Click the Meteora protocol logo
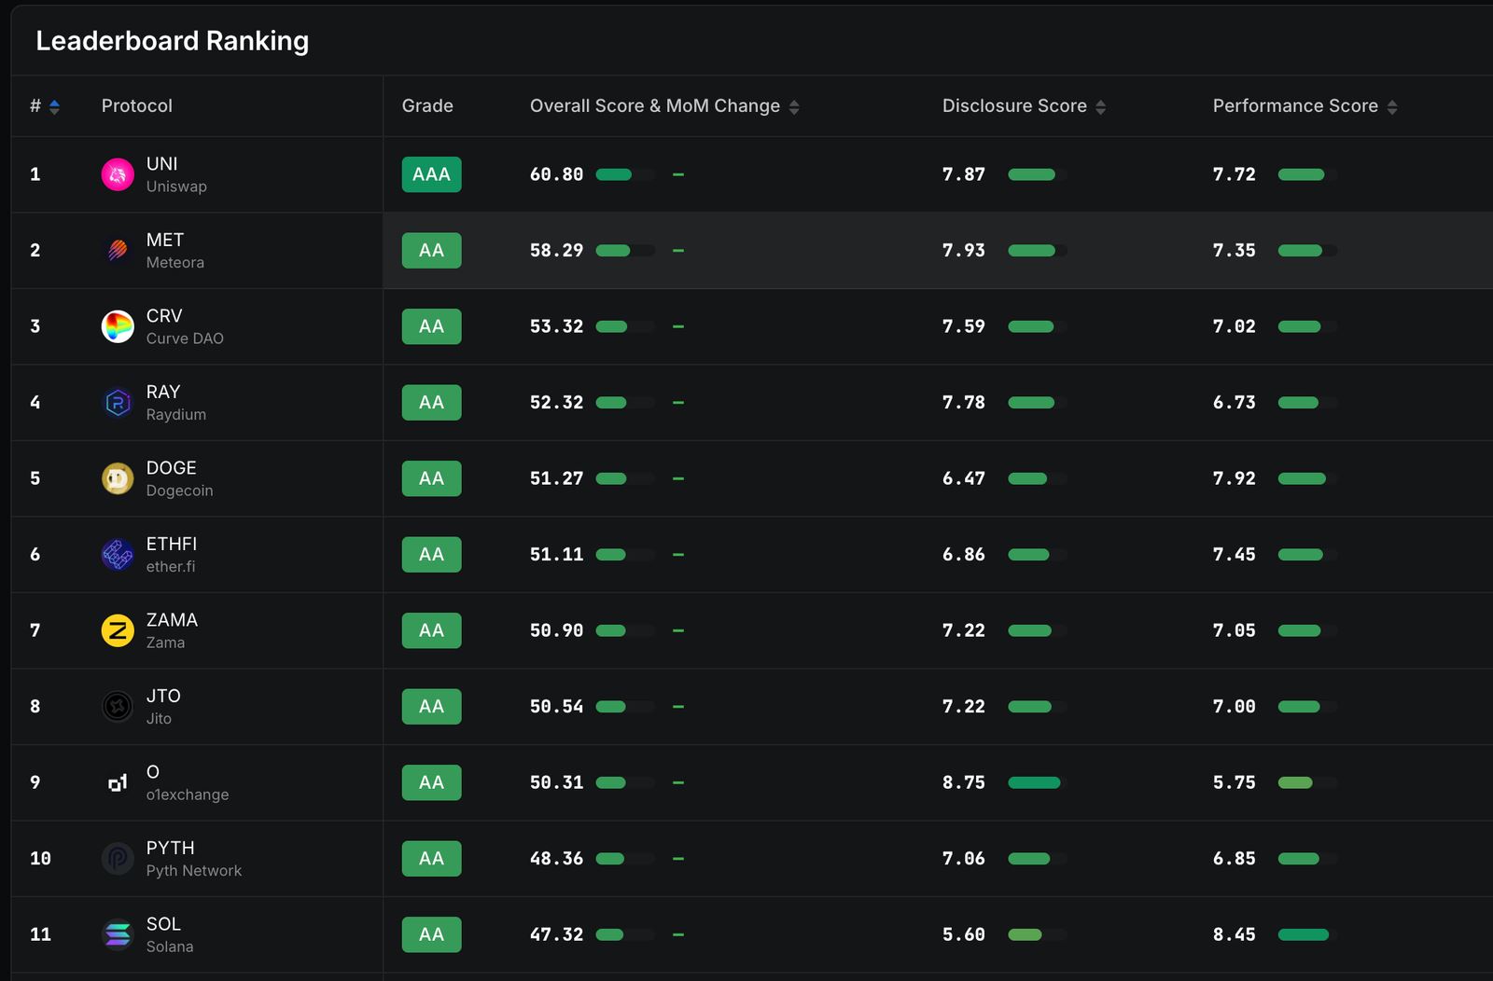The width and height of the screenshot is (1493, 981). click(x=118, y=250)
